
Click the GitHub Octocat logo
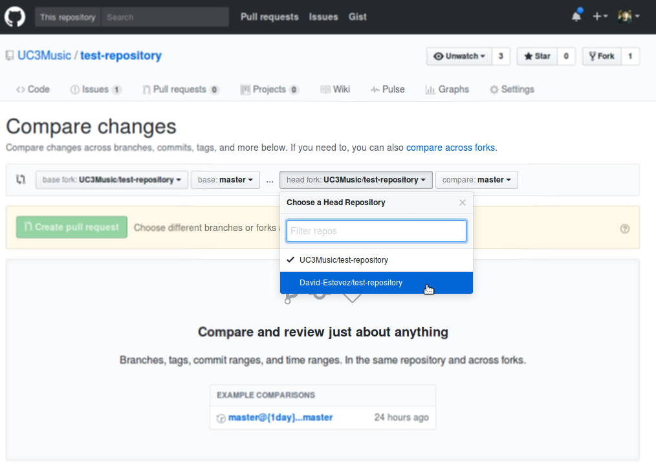click(x=15, y=17)
